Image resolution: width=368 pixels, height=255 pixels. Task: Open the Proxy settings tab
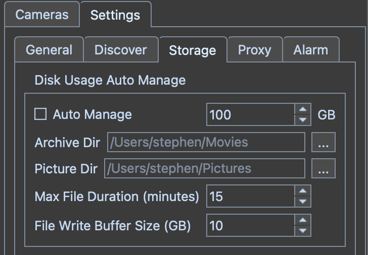(254, 50)
